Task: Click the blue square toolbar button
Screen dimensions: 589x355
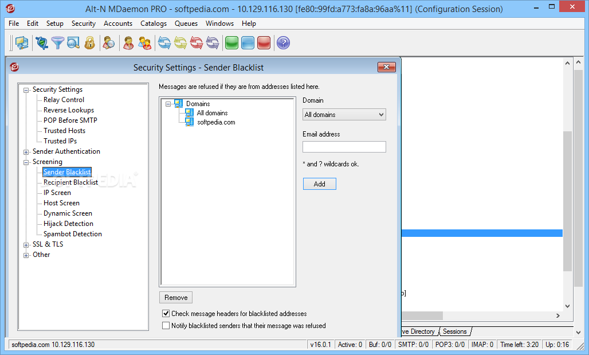Action: click(248, 43)
